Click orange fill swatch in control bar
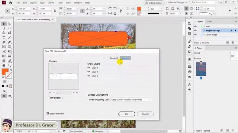This screenshot has height=133, width=238. 139,8
